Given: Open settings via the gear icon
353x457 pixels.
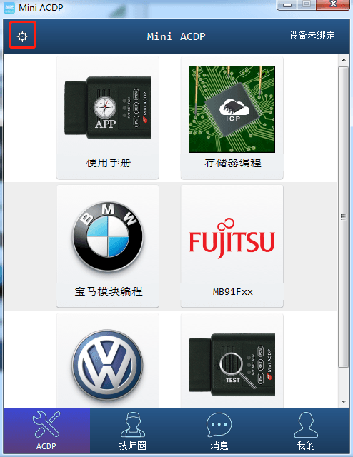Looking at the screenshot, I should click(x=22, y=36).
